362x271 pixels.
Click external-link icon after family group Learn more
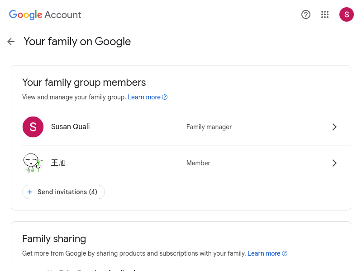(x=165, y=97)
